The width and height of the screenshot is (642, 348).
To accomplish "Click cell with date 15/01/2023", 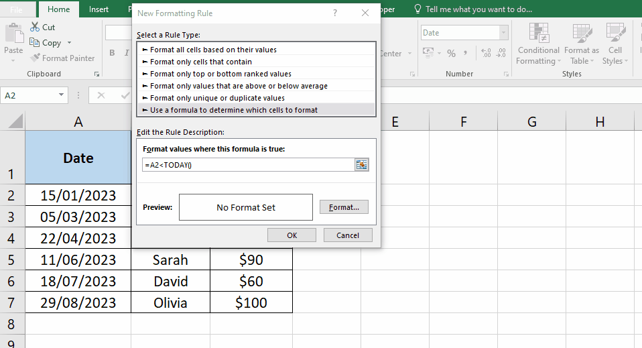I will pos(78,195).
